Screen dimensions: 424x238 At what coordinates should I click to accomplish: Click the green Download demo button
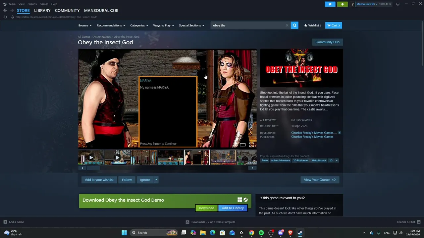pyautogui.click(x=206, y=208)
